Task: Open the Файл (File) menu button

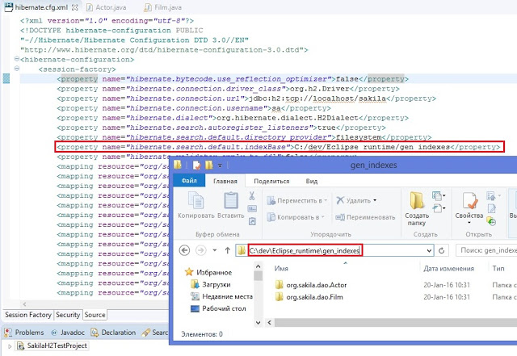Action: [189, 182]
